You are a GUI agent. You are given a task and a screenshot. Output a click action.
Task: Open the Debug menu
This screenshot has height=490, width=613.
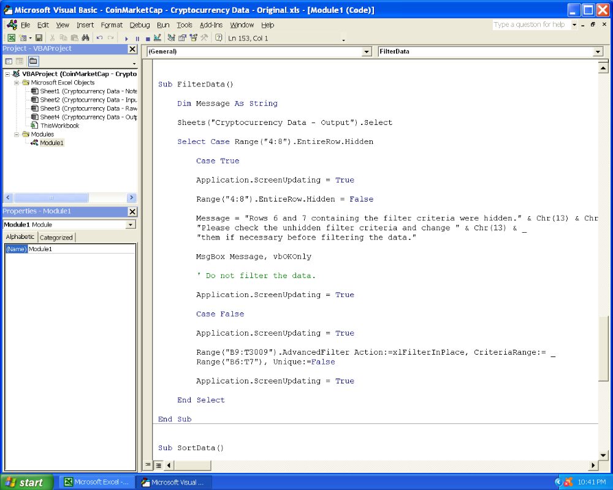(140, 25)
